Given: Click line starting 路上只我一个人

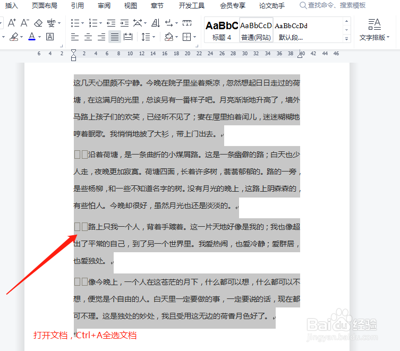Looking at the screenshot, I should (187, 227).
